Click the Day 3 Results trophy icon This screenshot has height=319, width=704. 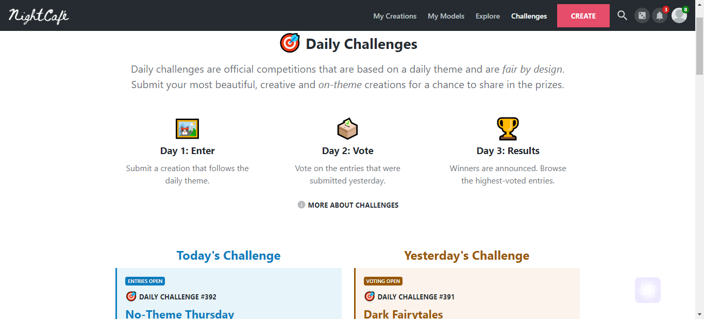point(508,129)
